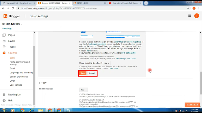Viewport: 202px width, 113px height.
Task: Open Settings in the sidebar
Action: [12, 53]
